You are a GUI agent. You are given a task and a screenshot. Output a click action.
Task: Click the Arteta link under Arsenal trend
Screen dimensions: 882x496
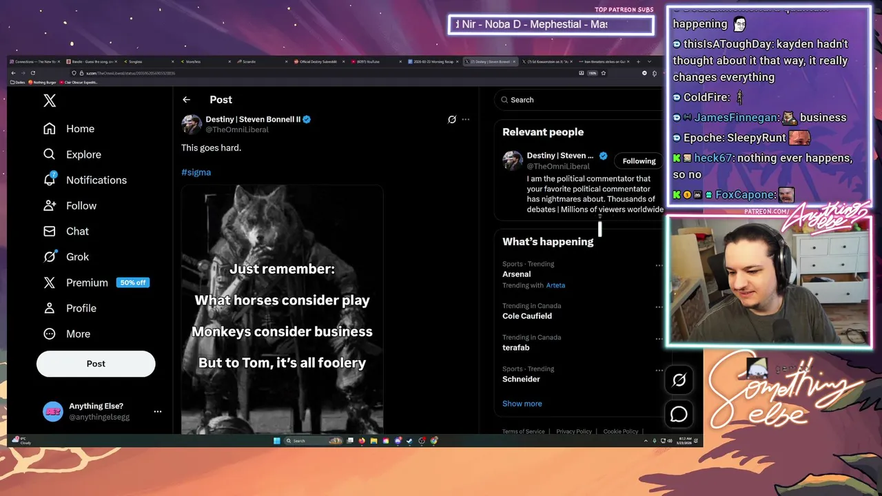point(555,285)
